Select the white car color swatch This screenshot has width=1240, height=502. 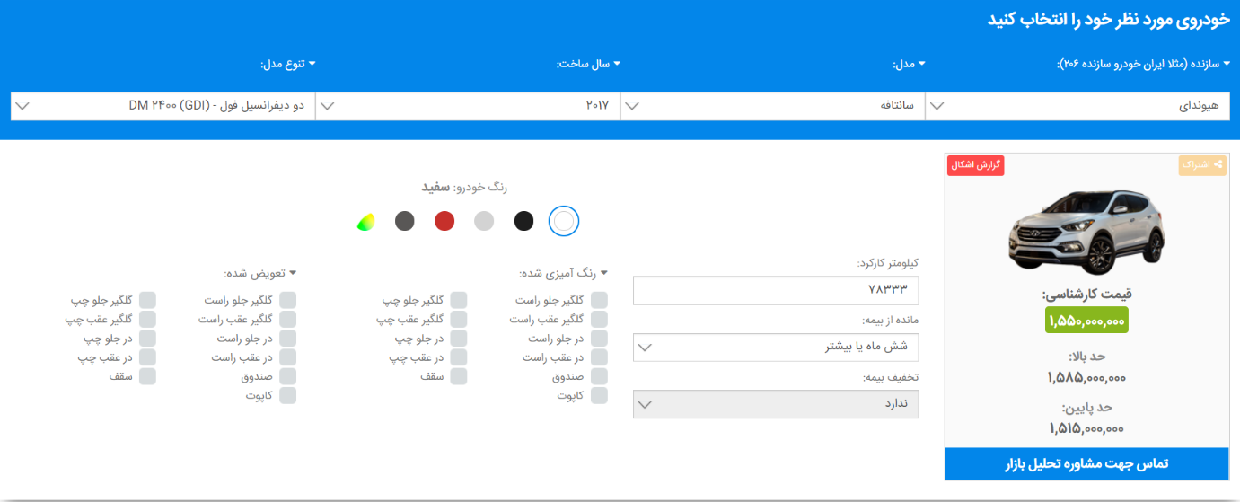pos(564,221)
